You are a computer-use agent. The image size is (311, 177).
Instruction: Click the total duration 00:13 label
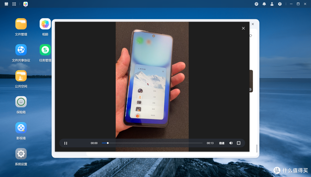point(210,143)
